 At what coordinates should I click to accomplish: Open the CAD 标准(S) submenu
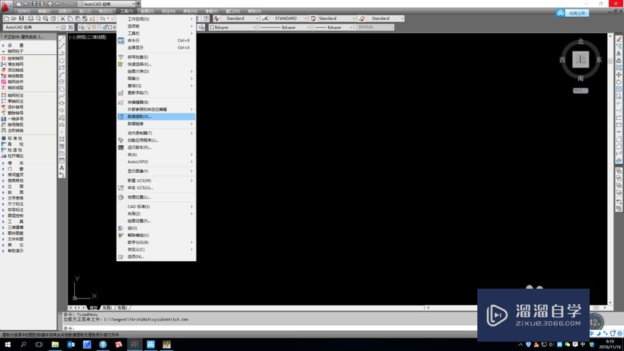(156, 206)
